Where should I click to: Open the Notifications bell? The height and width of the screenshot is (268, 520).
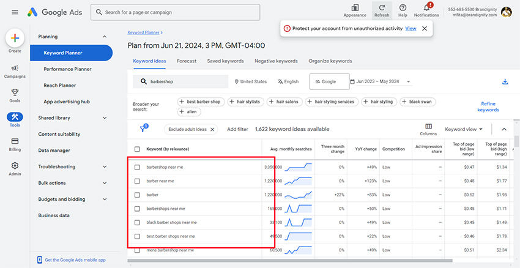click(x=426, y=10)
